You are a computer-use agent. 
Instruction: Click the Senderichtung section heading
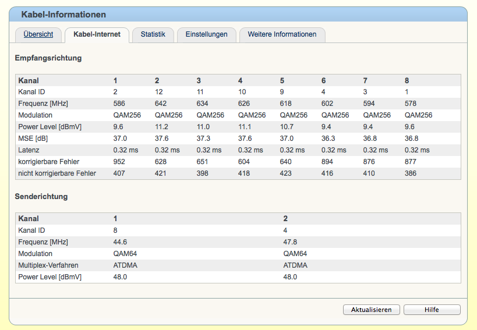(41, 197)
